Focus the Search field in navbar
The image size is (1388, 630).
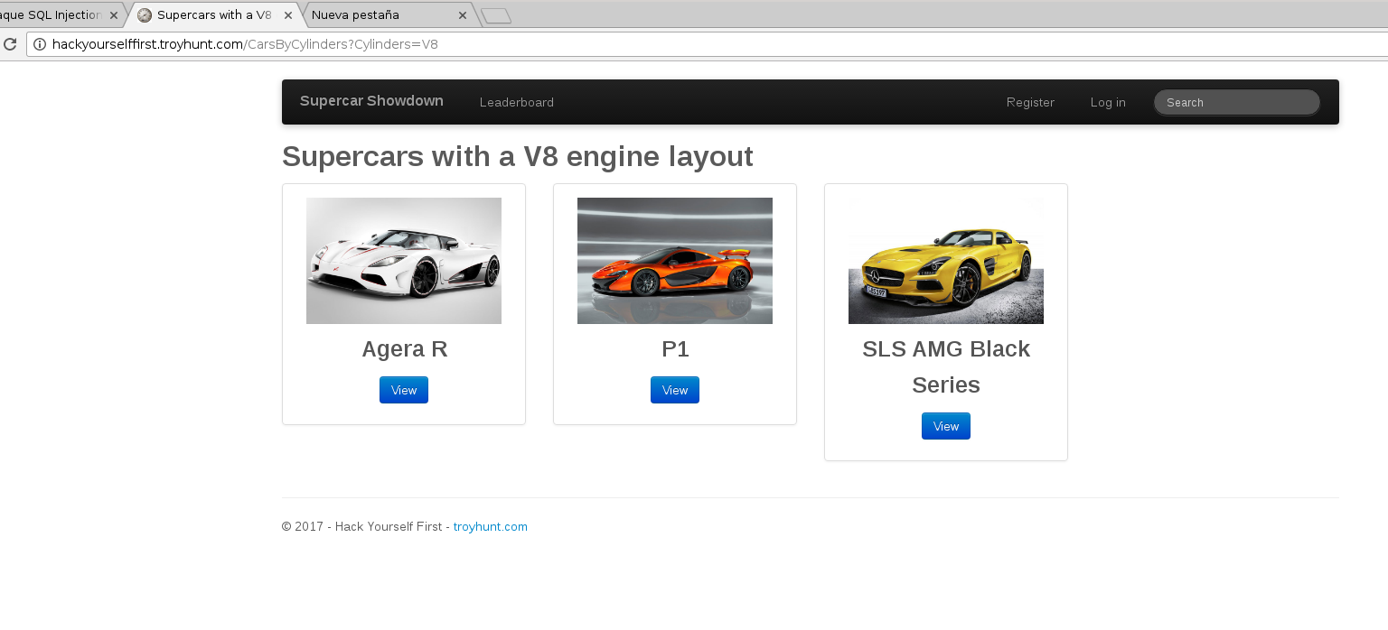pyautogui.click(x=1236, y=103)
